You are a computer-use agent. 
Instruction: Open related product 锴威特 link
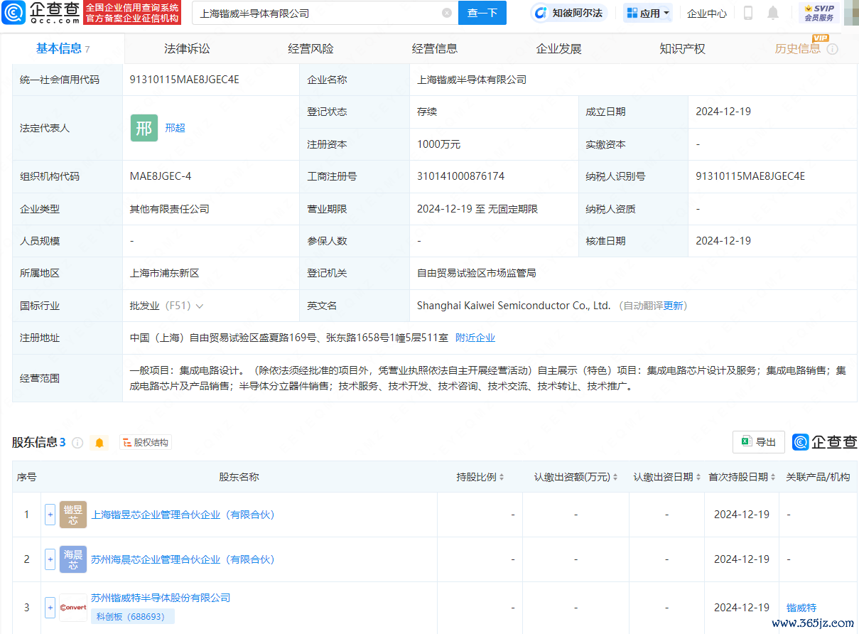coord(801,608)
